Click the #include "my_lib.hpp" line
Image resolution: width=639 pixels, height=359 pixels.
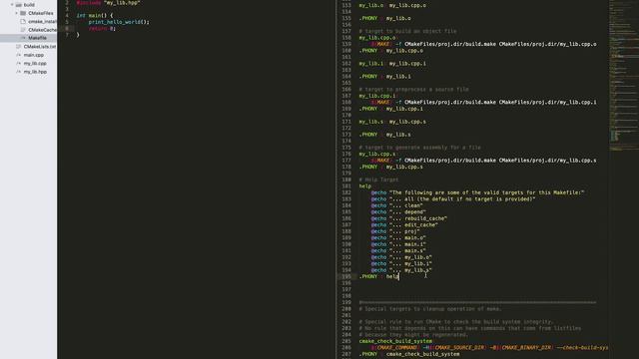(108, 3)
